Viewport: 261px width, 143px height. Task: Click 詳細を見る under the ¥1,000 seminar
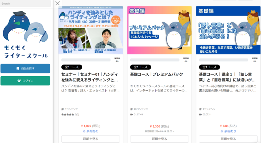[x=90, y=139]
